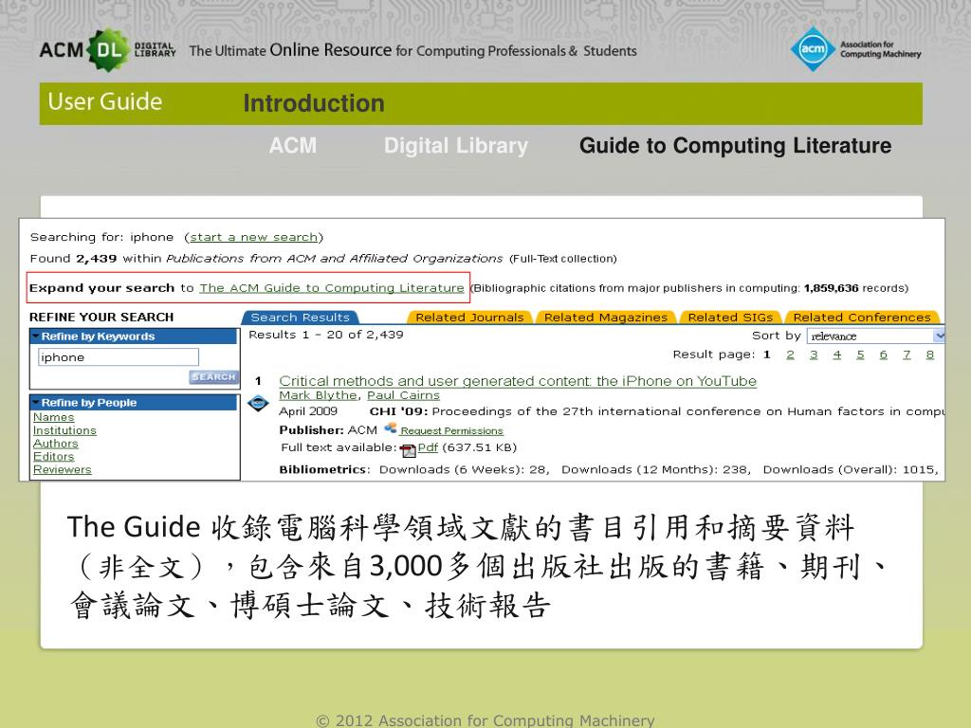Click the REFINE YOUR SEARCH heading

click(x=101, y=317)
